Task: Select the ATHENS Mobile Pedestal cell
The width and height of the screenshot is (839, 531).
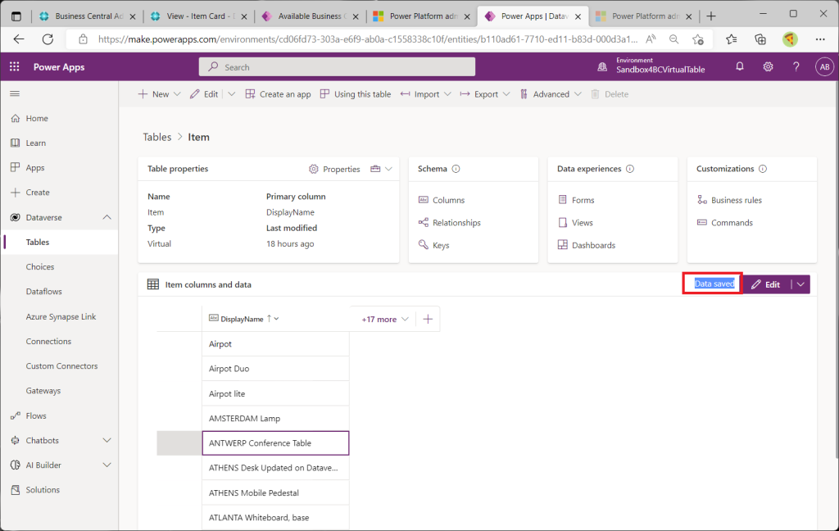Action: 275,493
